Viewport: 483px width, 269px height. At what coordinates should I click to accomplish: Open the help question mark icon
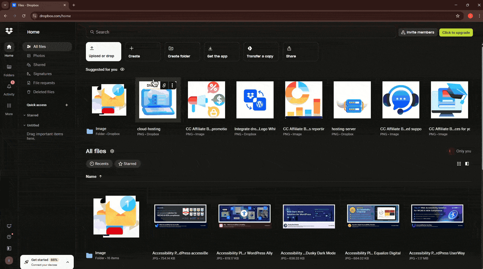click(9, 237)
